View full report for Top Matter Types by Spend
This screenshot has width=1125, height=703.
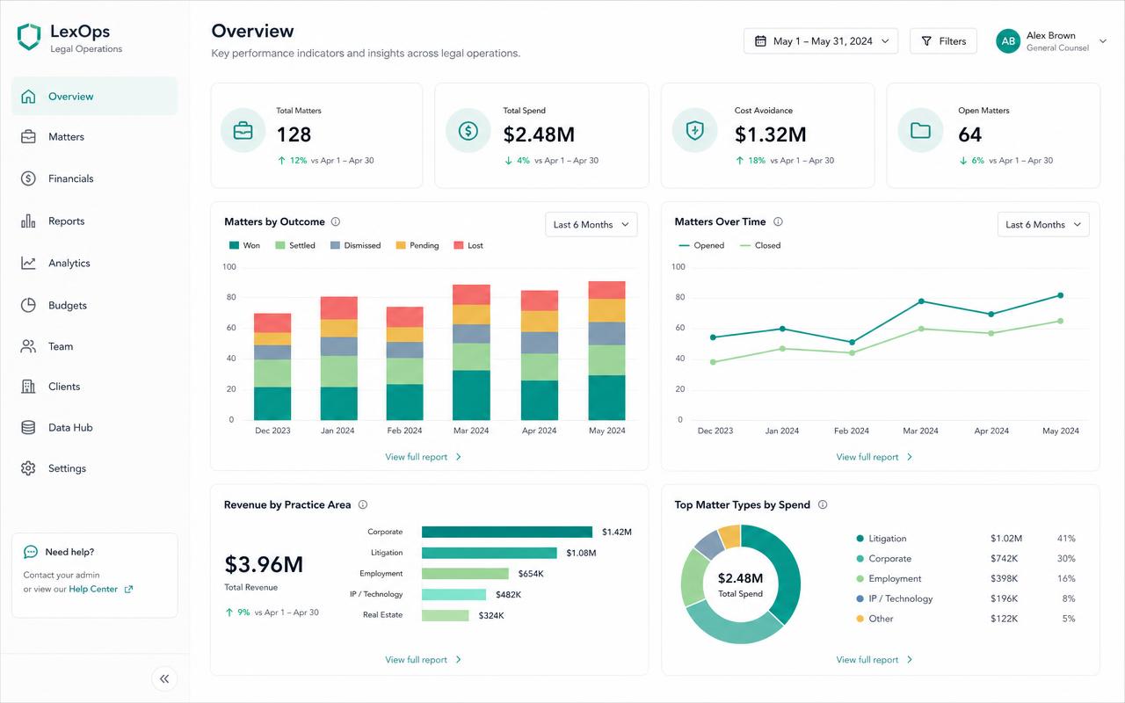(875, 660)
